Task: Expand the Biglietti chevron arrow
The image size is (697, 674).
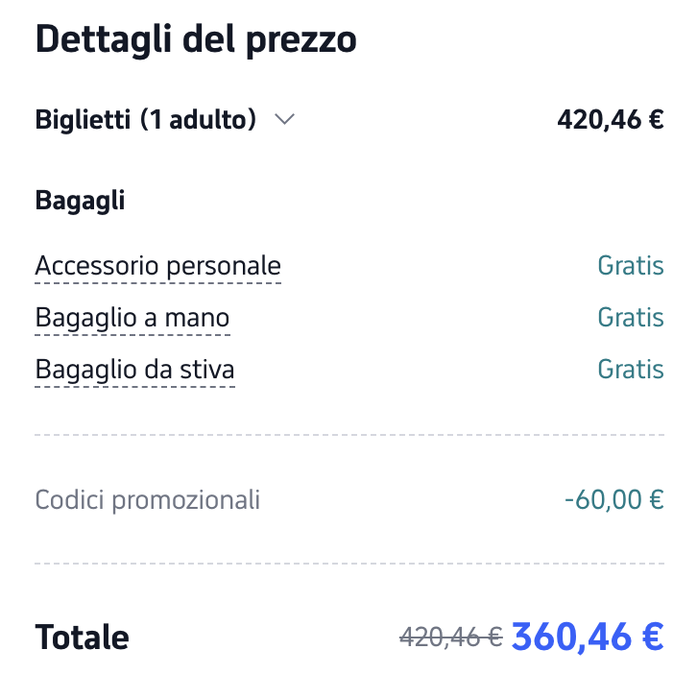Action: tap(284, 120)
